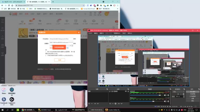Reload the page in Chrome
Screen dimensions: 200x112
point(9,5)
